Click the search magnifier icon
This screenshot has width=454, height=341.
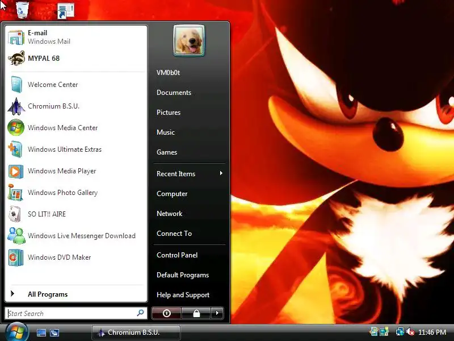tap(140, 313)
